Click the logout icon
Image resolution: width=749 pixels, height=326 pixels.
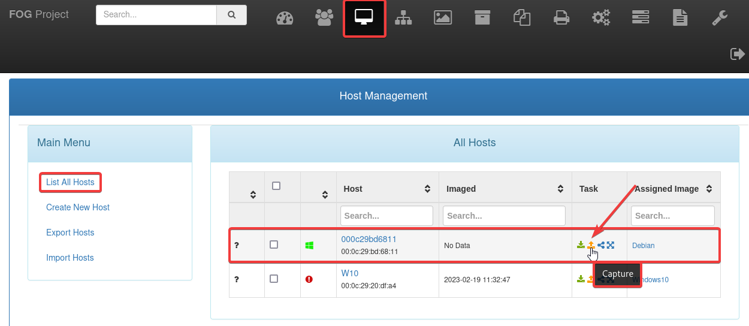tap(737, 54)
